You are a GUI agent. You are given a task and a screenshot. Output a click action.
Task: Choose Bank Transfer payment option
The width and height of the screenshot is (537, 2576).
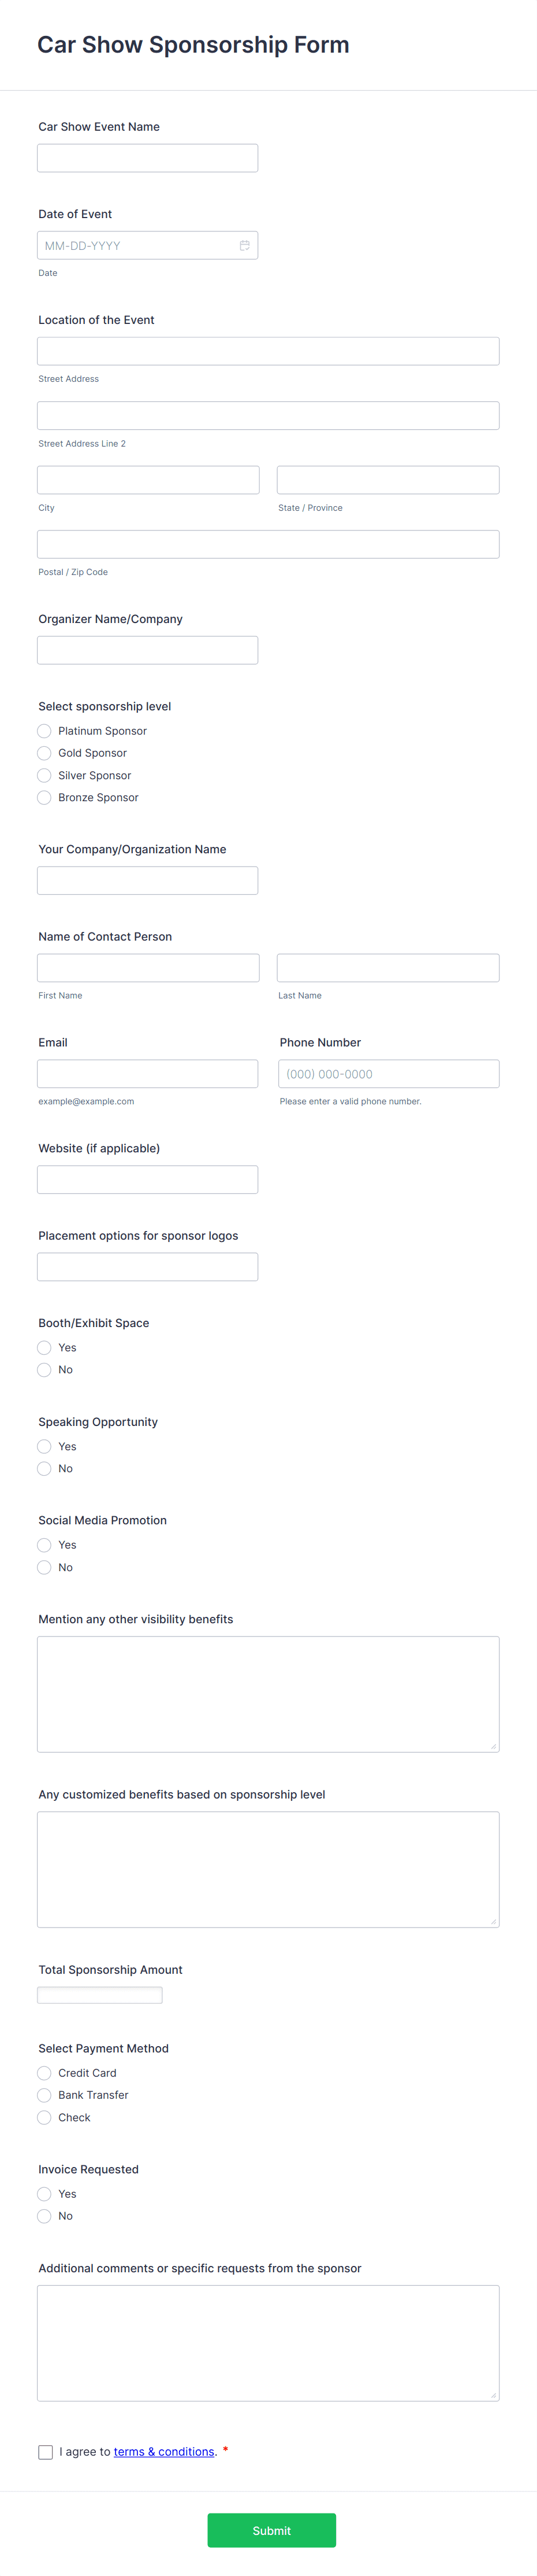(x=44, y=2095)
